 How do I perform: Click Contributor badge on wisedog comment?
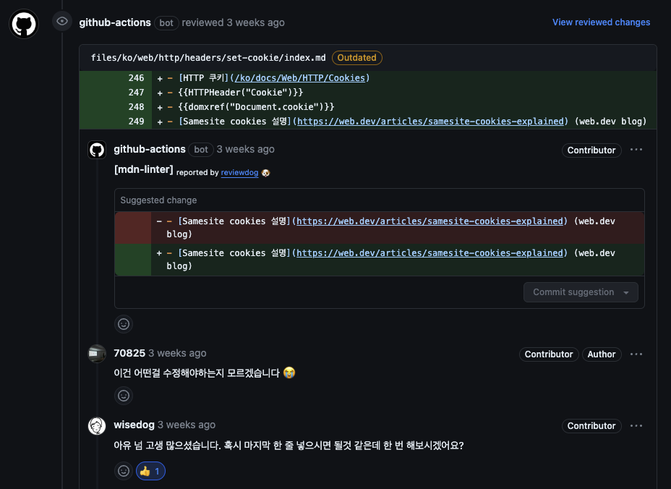pos(591,426)
